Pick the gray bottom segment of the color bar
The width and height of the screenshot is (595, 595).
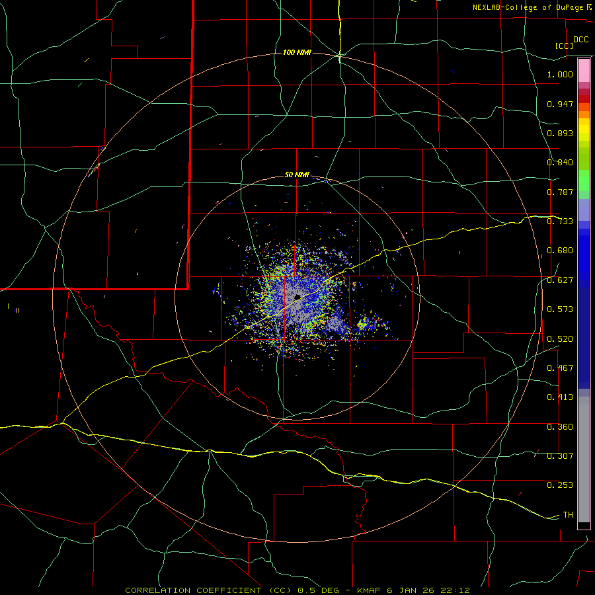tap(584, 459)
